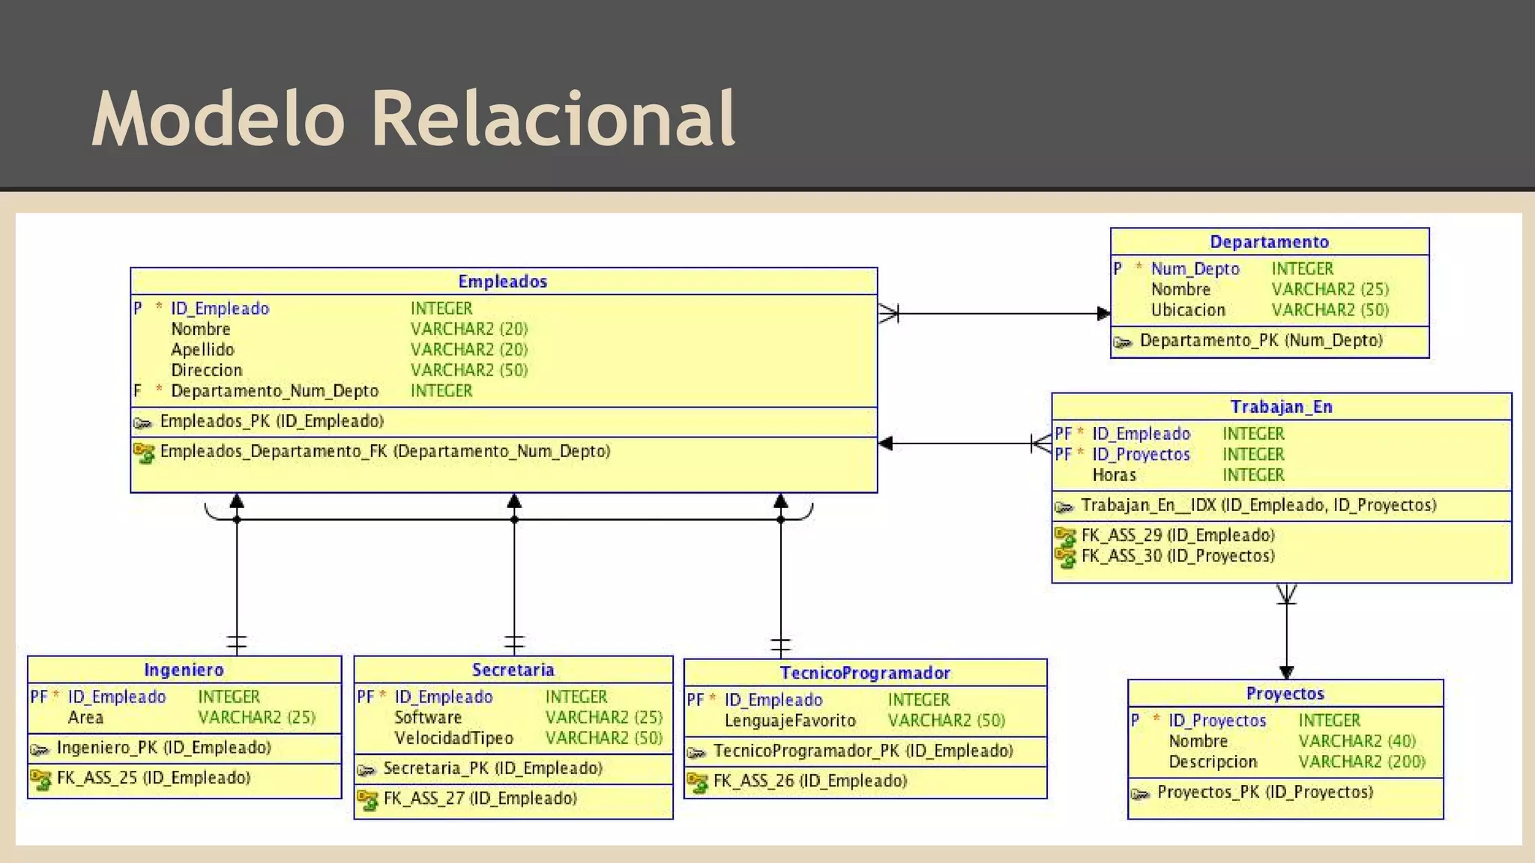Click the LenguajeFavorito column entry

(790, 721)
